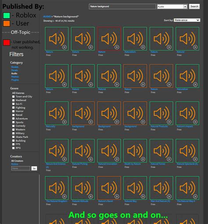Play the Natural Way audio preview
208x224 pixels.
(x=143, y=196)
